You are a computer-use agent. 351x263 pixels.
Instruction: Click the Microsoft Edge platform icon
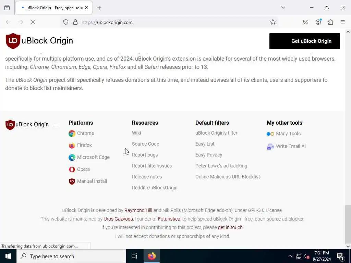click(72, 158)
